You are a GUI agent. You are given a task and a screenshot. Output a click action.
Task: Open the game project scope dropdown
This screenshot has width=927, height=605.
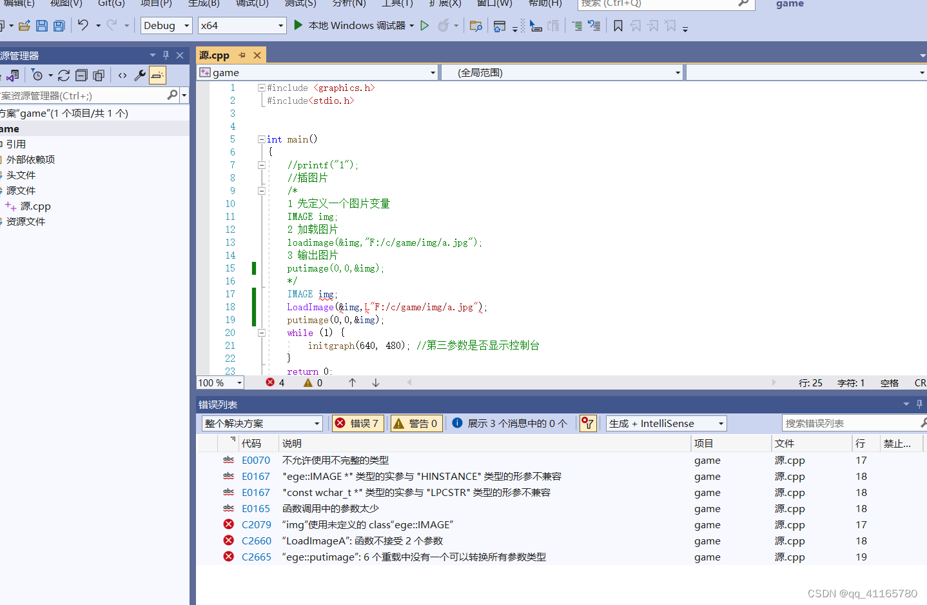pos(318,72)
